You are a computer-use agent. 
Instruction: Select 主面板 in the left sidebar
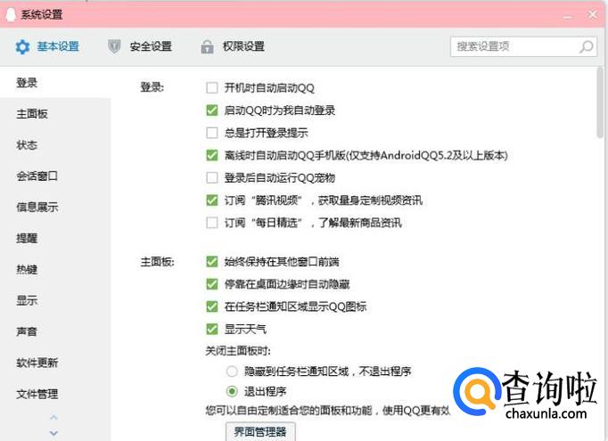[x=32, y=113]
